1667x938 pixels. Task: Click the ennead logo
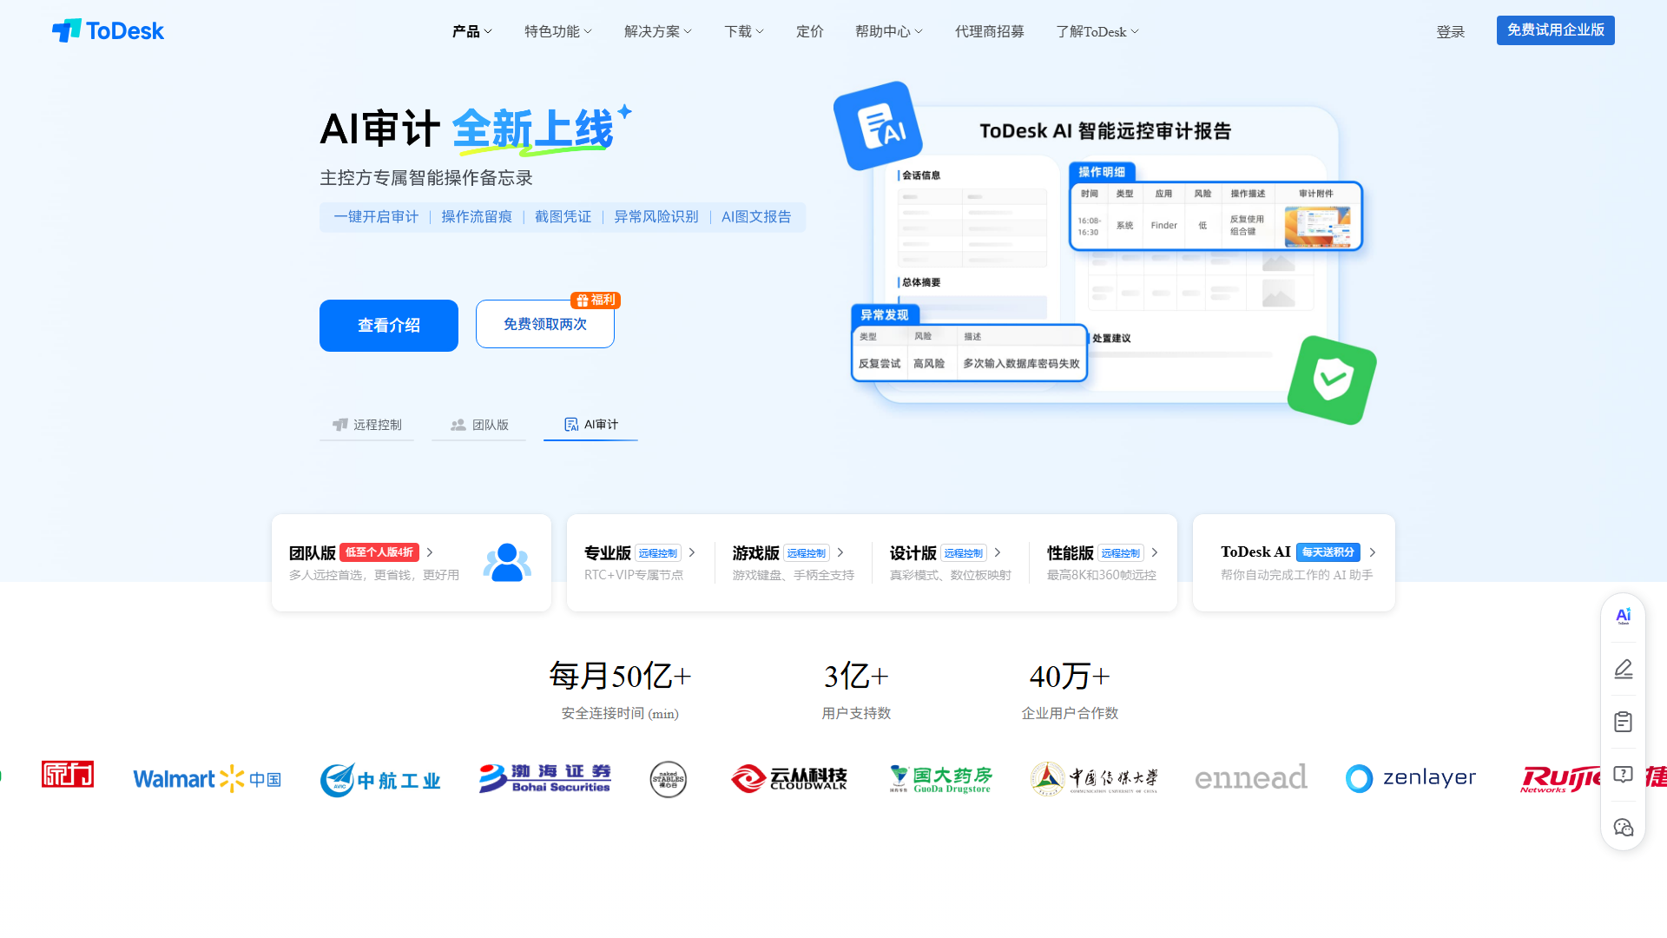[1250, 778]
